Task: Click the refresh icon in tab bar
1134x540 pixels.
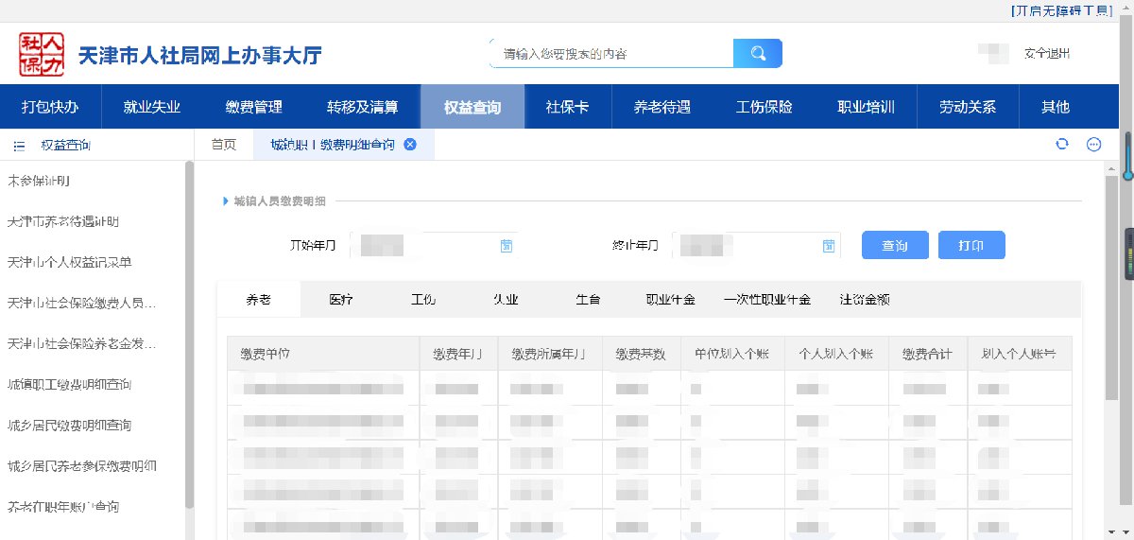Action: [x=1062, y=145]
